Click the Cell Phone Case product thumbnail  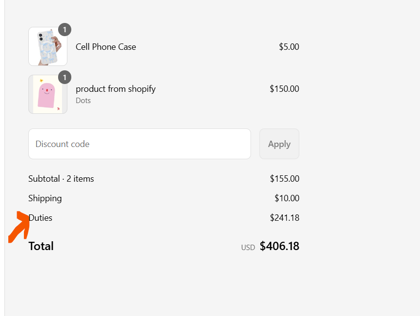[48, 46]
